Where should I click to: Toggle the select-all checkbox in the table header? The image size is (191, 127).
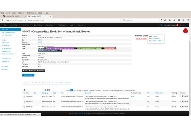point(24,93)
